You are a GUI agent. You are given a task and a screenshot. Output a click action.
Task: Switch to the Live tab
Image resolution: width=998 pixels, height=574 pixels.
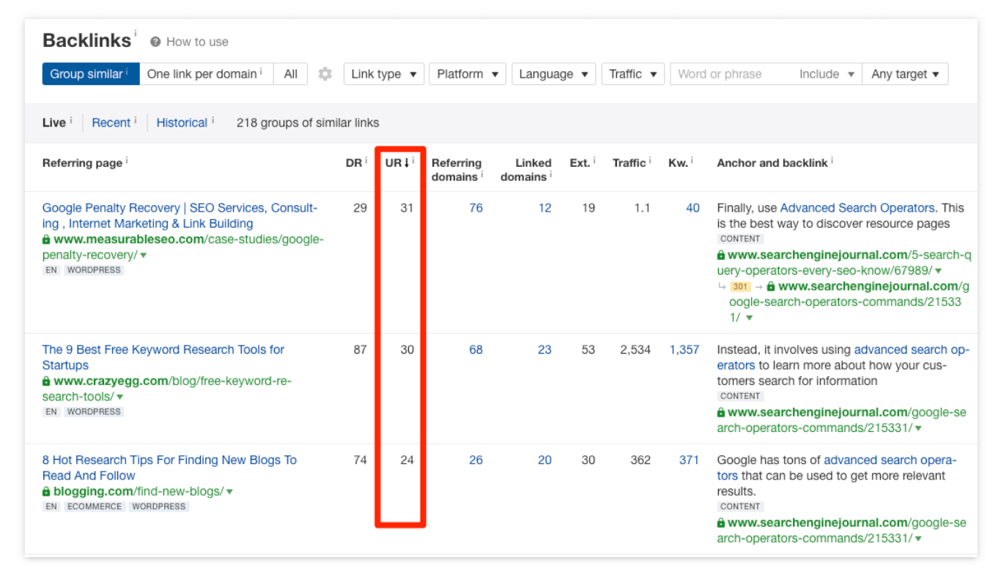point(54,123)
